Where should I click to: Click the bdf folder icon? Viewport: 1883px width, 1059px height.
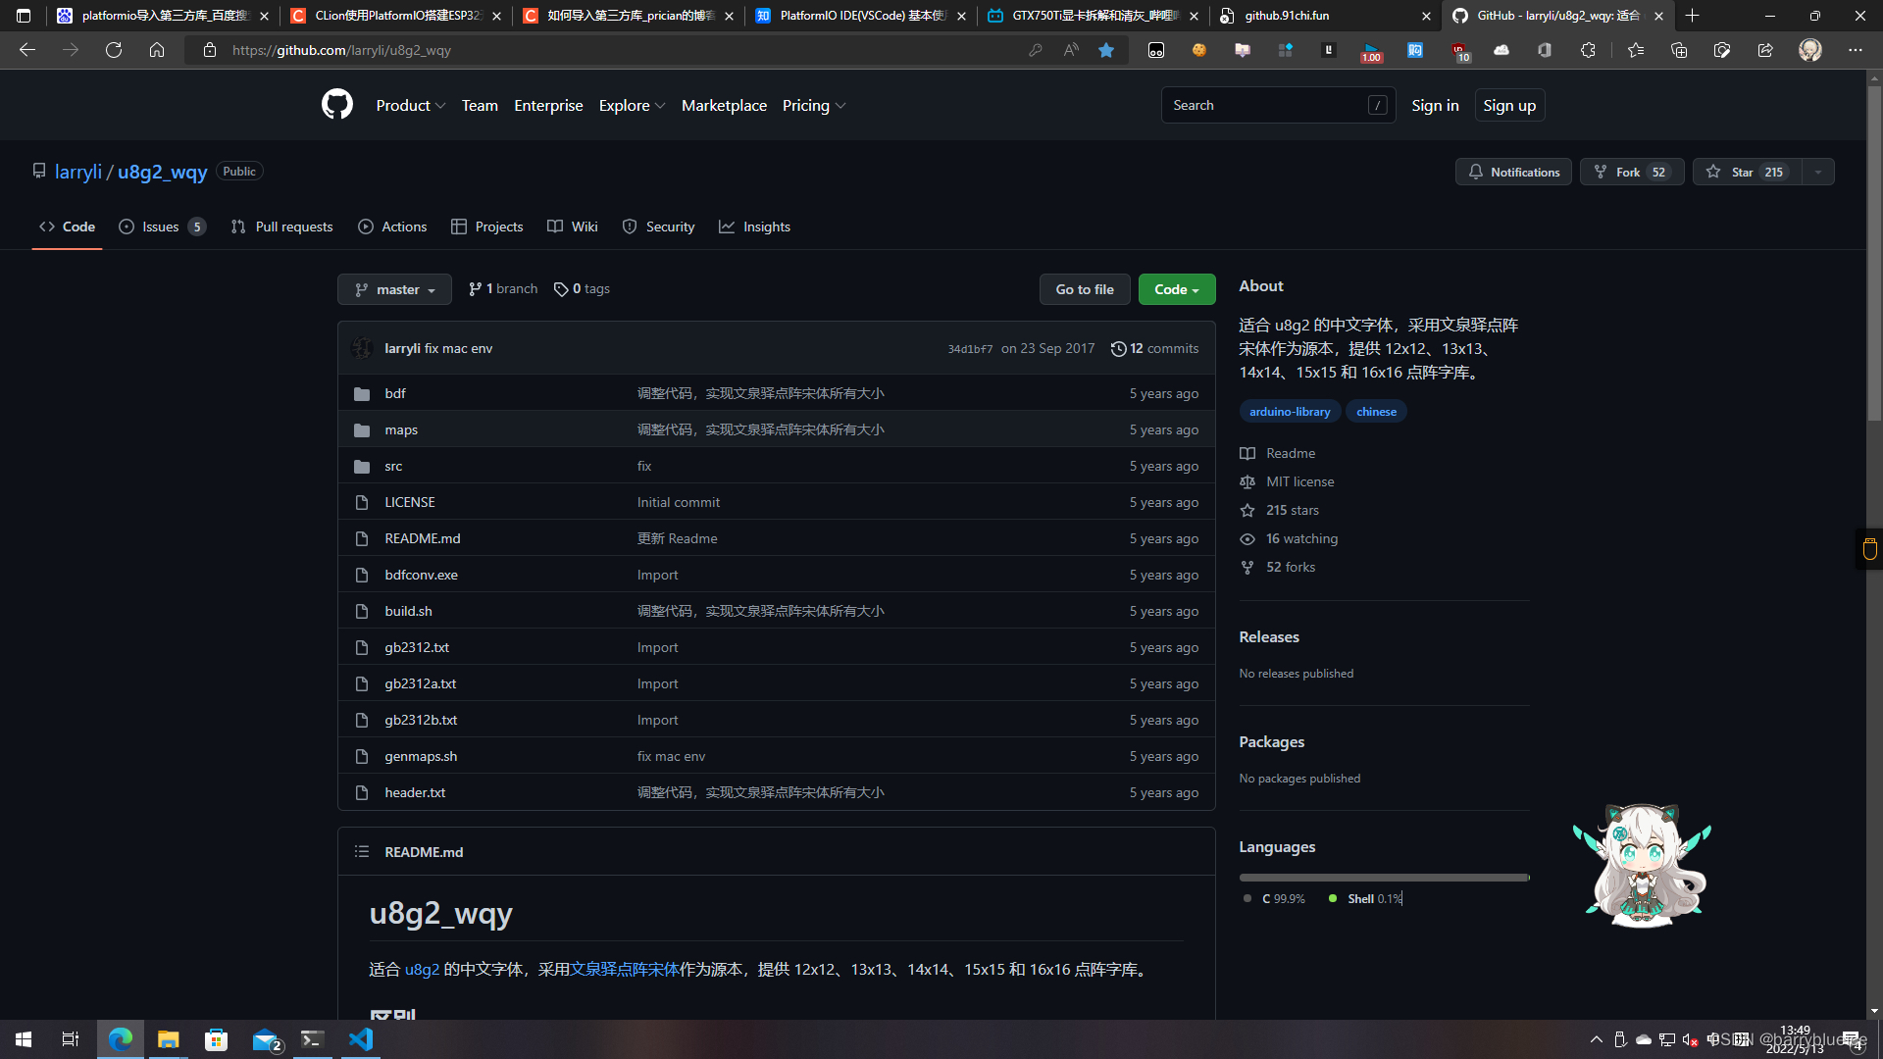(362, 393)
